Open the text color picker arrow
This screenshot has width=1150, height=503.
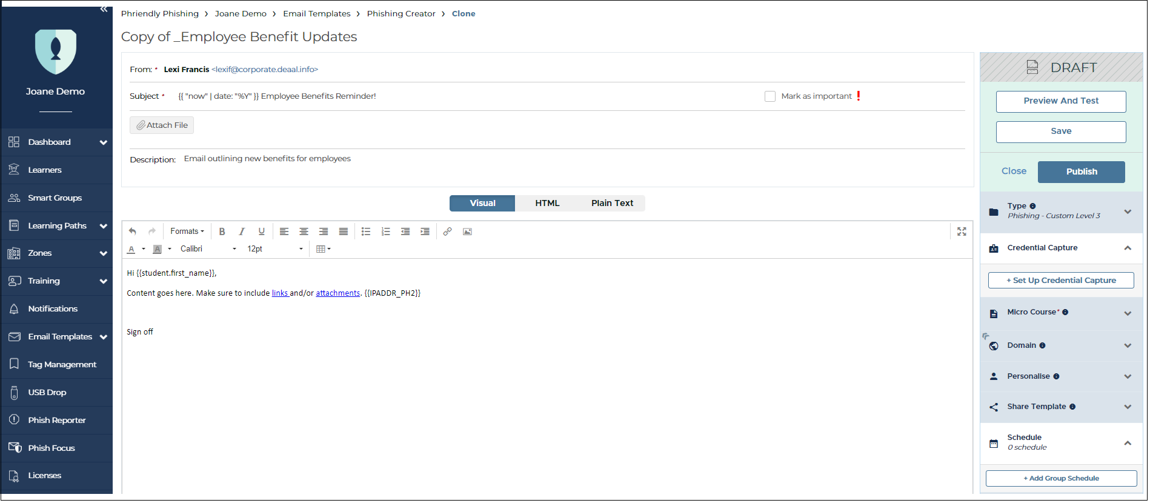(144, 249)
